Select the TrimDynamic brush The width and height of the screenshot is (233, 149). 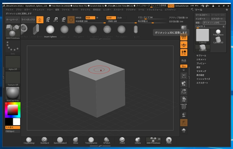(x=91, y=141)
